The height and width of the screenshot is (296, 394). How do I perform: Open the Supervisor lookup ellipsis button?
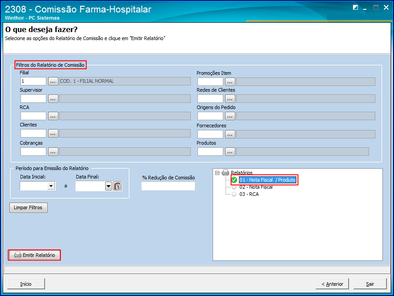(53, 98)
